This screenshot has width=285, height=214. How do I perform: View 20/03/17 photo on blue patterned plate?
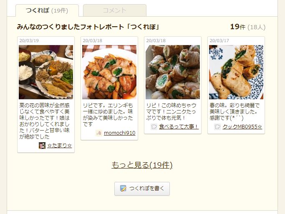[236, 72]
